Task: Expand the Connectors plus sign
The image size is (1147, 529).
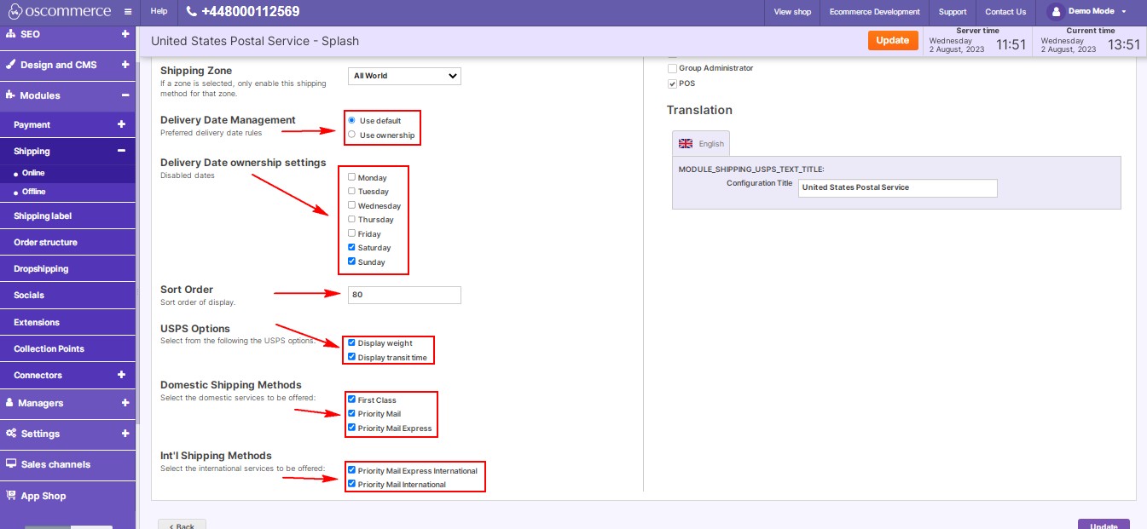Action: pyautogui.click(x=121, y=375)
